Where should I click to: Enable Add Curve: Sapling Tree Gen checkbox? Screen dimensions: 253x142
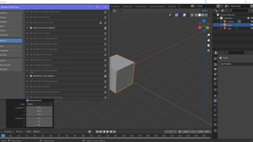click(x=31, y=39)
